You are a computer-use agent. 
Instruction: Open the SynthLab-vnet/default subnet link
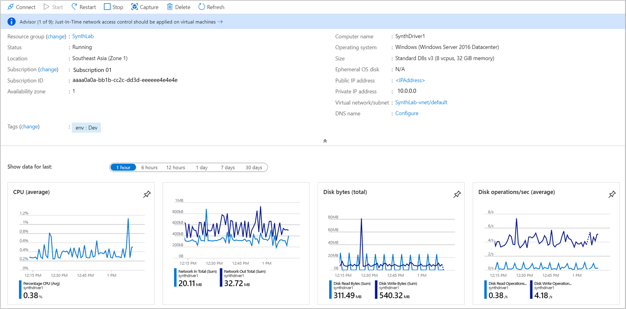pyautogui.click(x=421, y=102)
